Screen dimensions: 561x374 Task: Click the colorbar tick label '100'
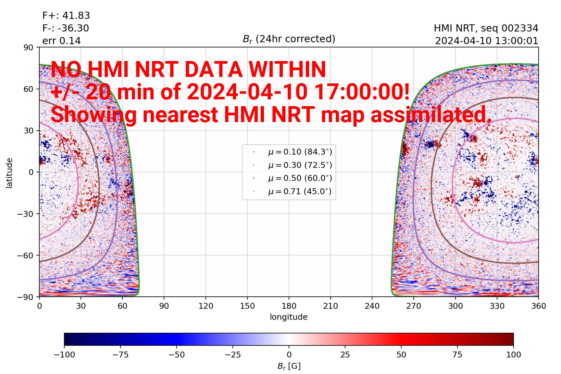point(514,355)
